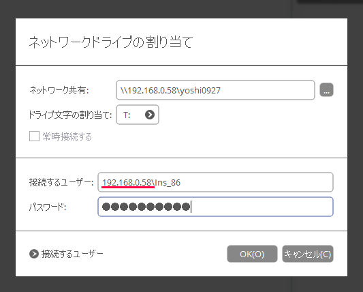Cancel the dialog with キャンセル(C)
The image size is (363, 292).
pyautogui.click(x=308, y=254)
